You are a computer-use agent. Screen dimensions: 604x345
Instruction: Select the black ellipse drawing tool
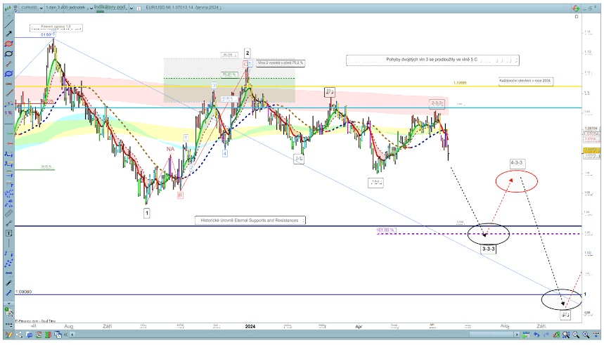[9, 53]
